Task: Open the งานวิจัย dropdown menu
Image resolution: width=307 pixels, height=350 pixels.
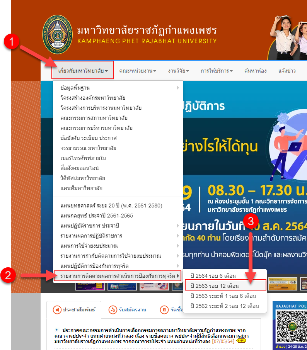Action: point(178,71)
